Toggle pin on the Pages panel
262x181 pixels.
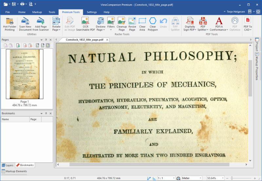pyautogui.click(x=46, y=40)
